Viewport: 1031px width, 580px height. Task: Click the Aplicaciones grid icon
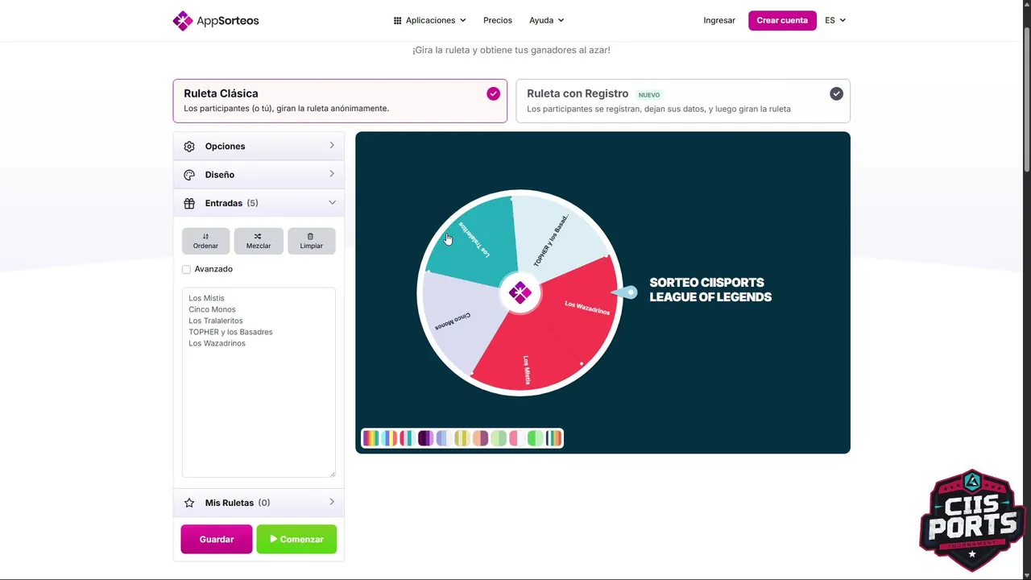click(397, 20)
